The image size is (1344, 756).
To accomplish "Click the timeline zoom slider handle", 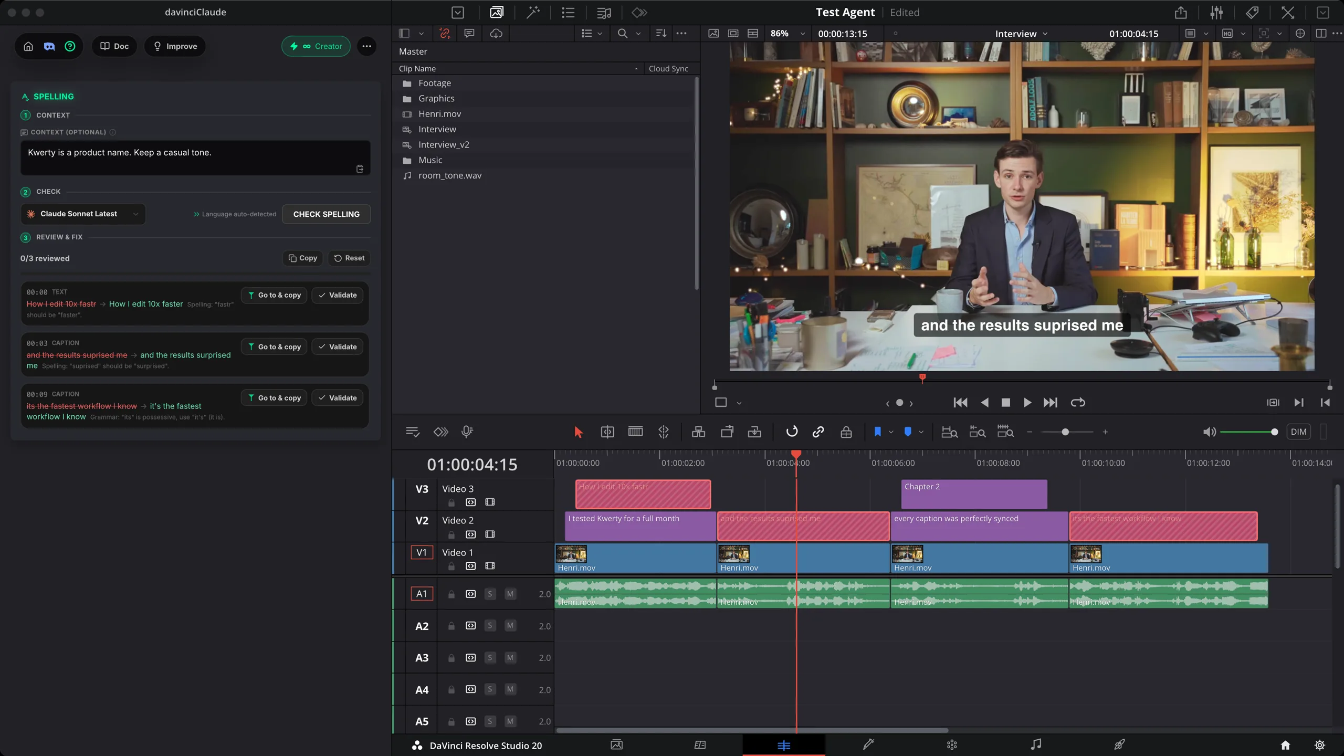I will (x=1065, y=432).
